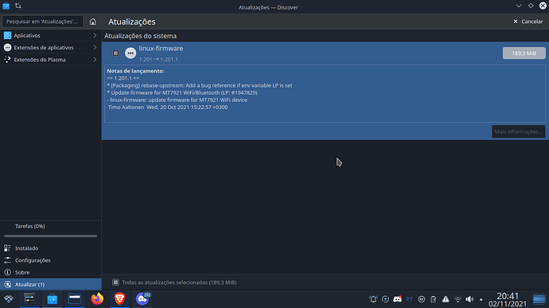549x308 pixels.
Task: Click the Configurações sliders icon
Action: pos(7,260)
